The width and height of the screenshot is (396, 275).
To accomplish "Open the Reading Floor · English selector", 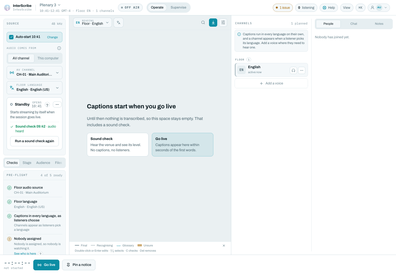I will (x=92, y=23).
